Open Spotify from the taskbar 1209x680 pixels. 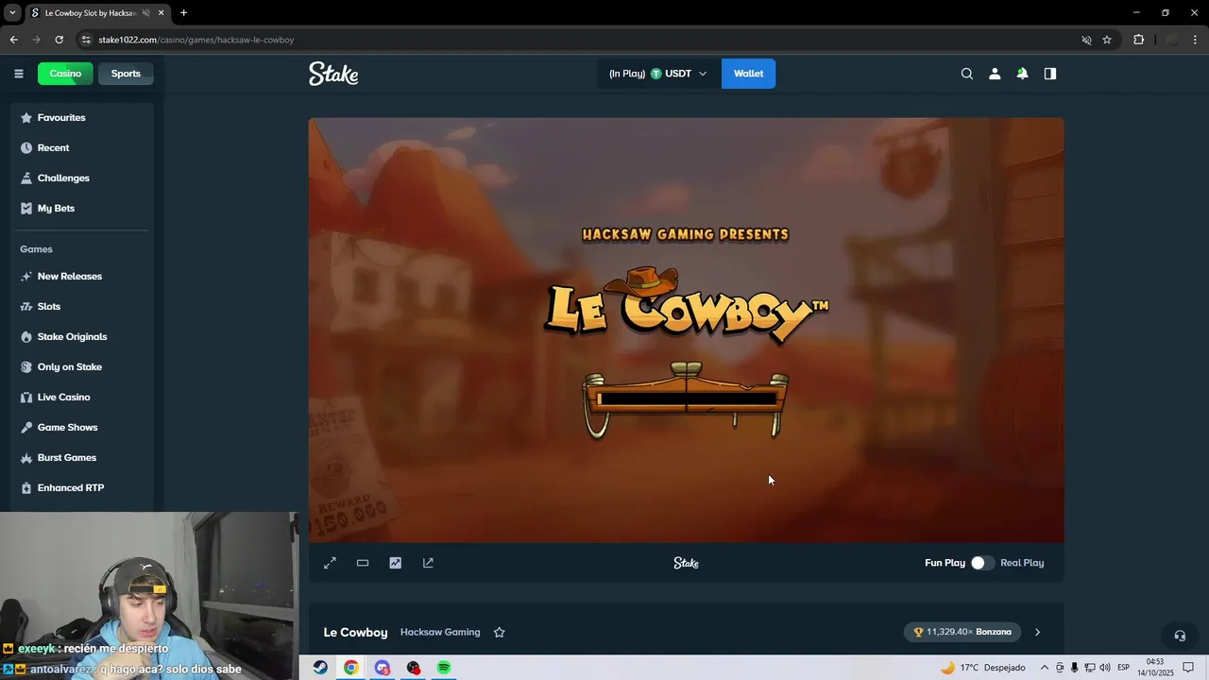tap(444, 668)
